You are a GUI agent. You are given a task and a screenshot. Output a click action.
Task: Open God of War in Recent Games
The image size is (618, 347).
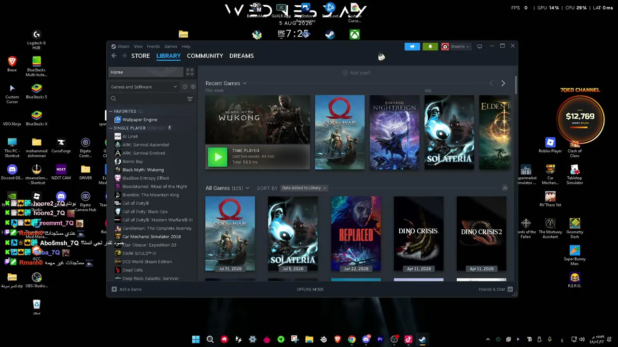pyautogui.click(x=340, y=132)
